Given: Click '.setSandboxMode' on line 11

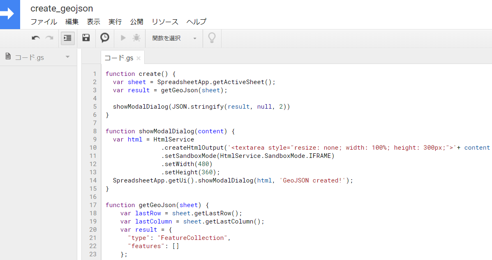Looking at the screenshot, I should tap(189, 156).
